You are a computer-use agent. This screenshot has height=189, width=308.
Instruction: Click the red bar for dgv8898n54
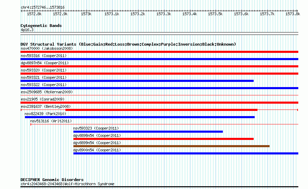[163, 139]
